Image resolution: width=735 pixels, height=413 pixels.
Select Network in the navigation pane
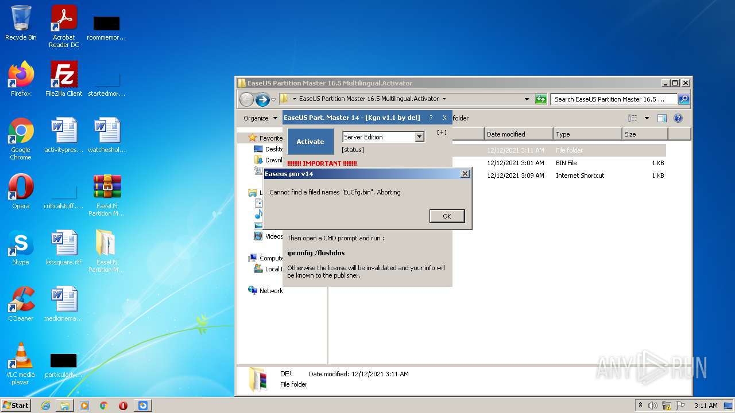[270, 291]
